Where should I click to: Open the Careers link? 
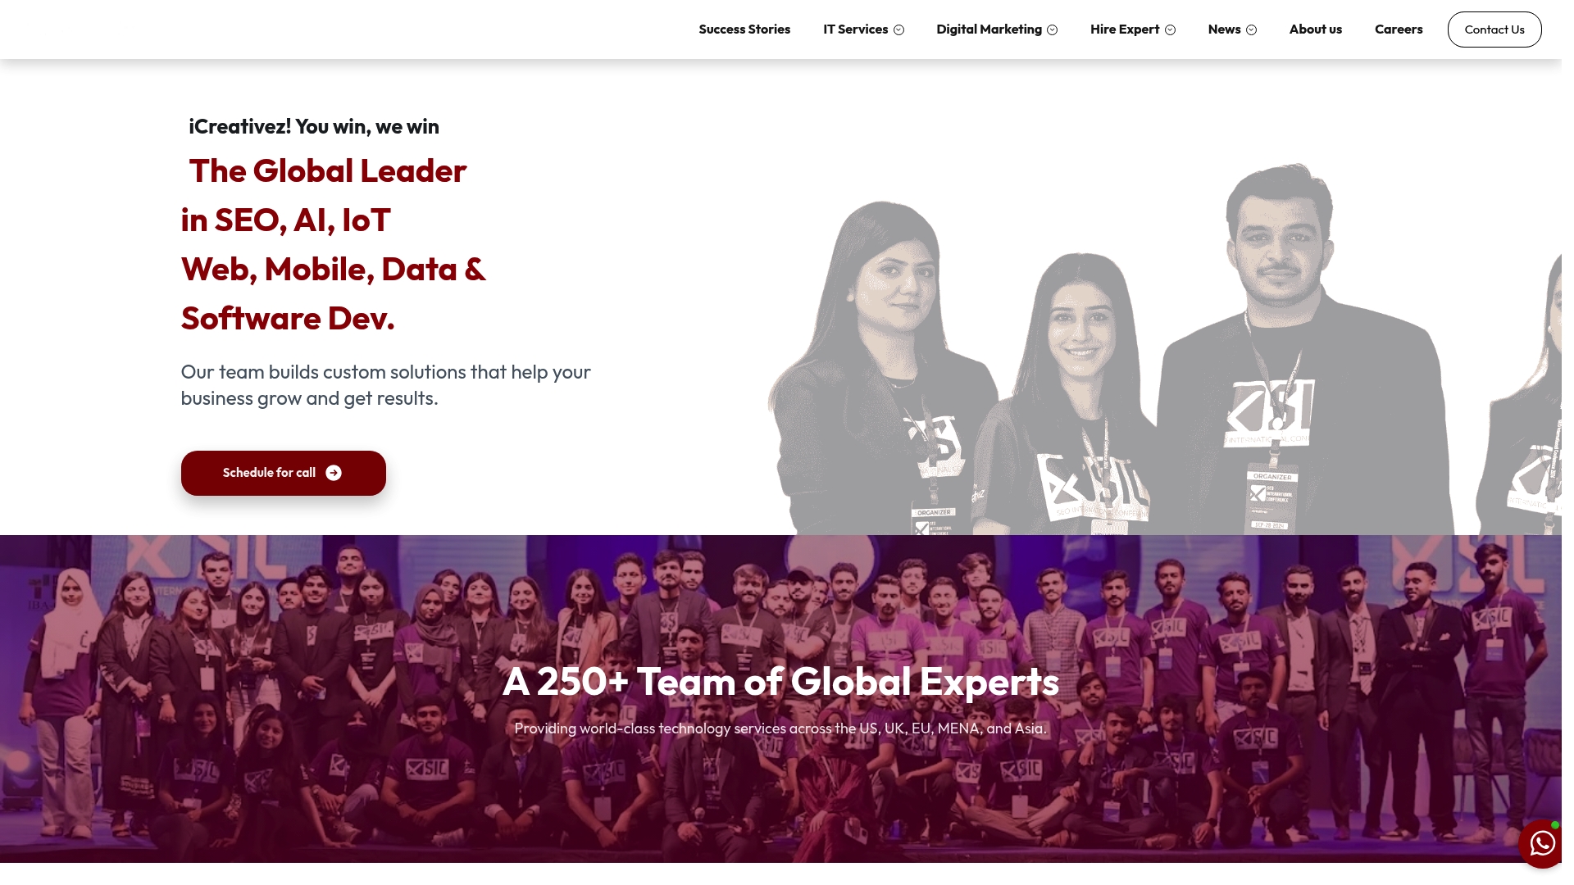pyautogui.click(x=1399, y=29)
